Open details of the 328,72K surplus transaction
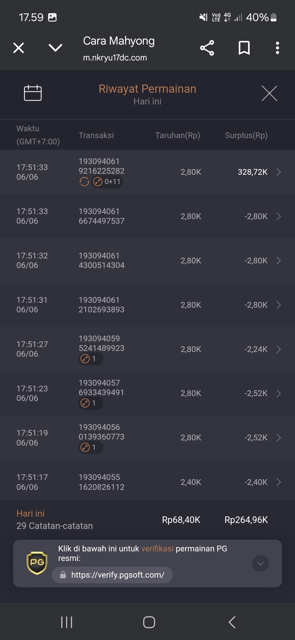Screen dimensions: 295x640 (147, 172)
